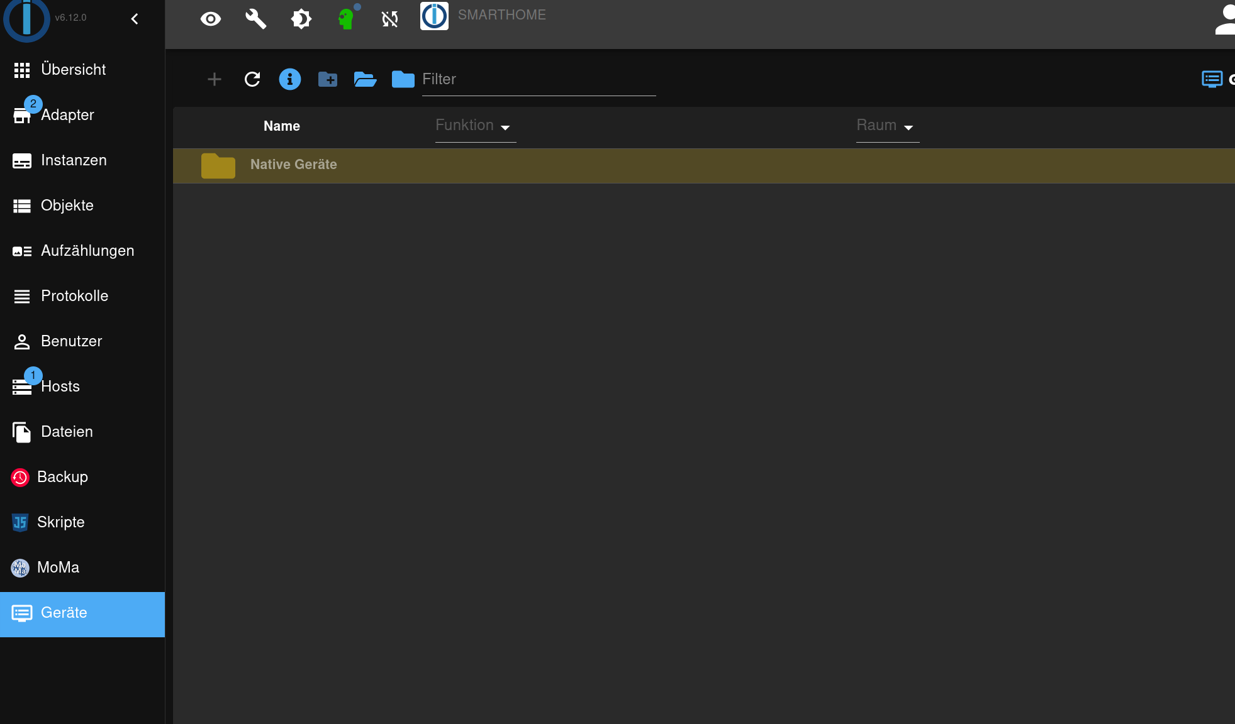This screenshot has width=1235, height=724.
Task: Open the Raum dropdown
Action: pyautogui.click(x=887, y=126)
